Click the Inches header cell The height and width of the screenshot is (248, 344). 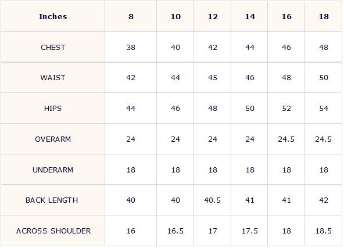(x=53, y=16)
